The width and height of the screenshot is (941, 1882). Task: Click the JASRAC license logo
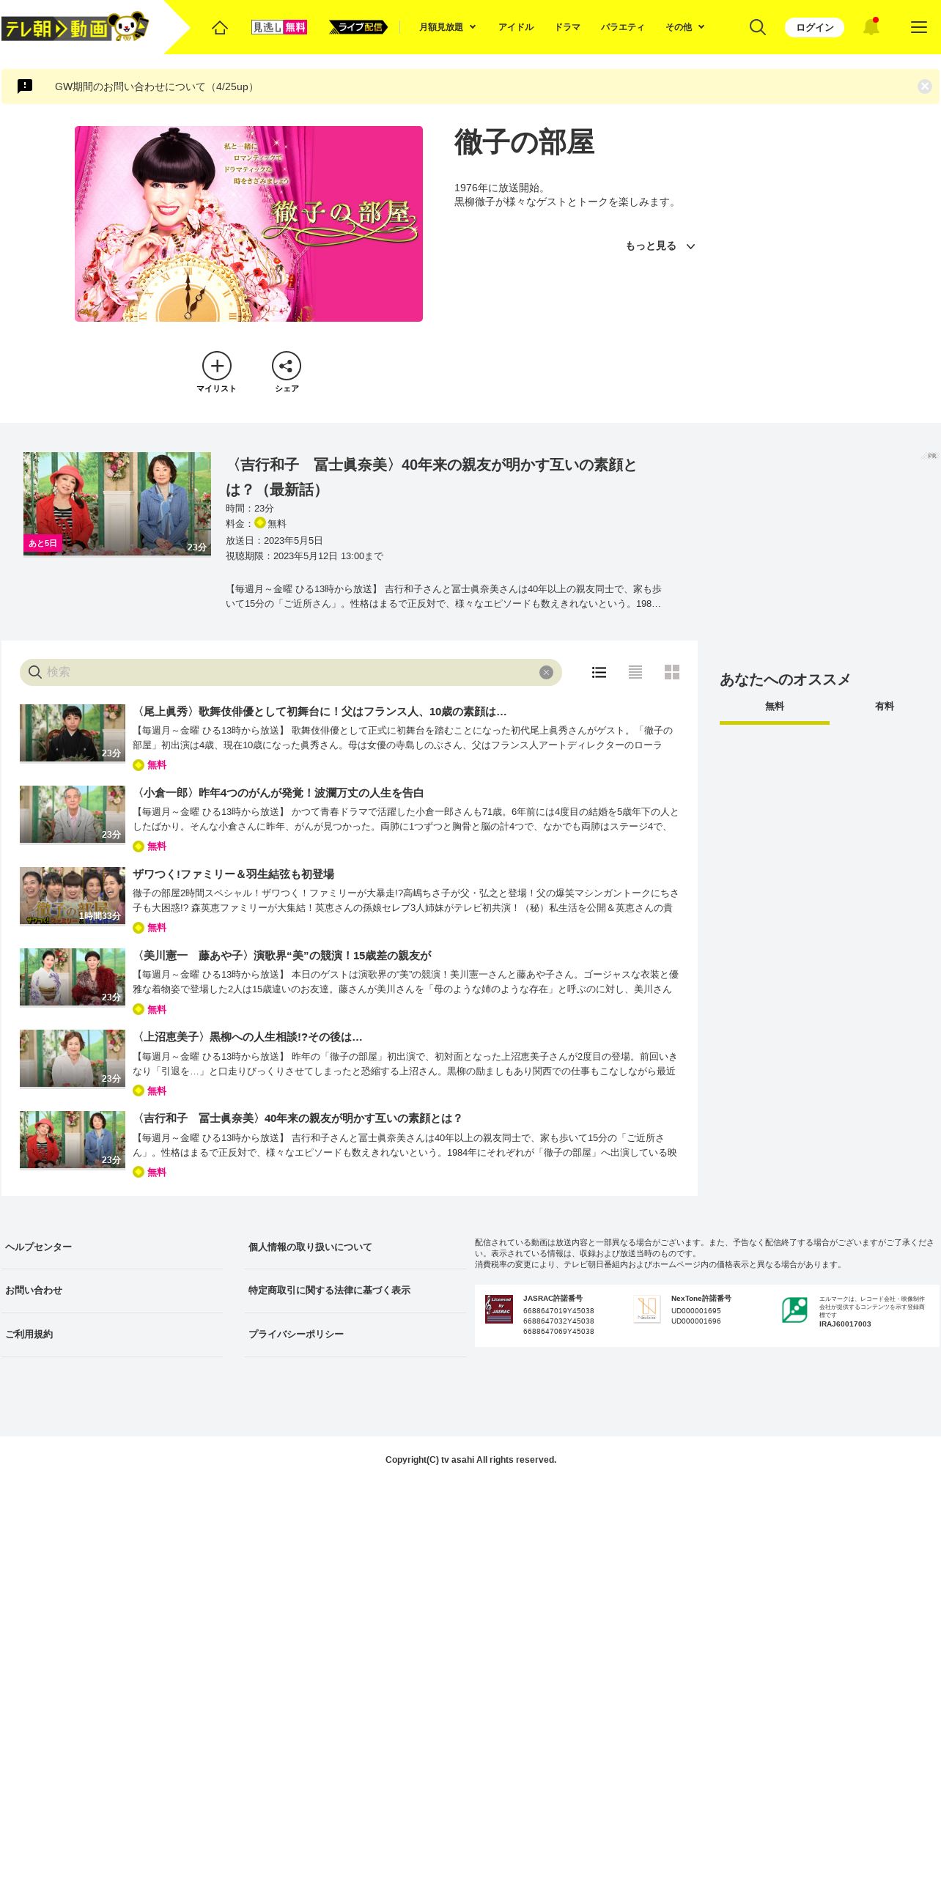pyautogui.click(x=499, y=1309)
